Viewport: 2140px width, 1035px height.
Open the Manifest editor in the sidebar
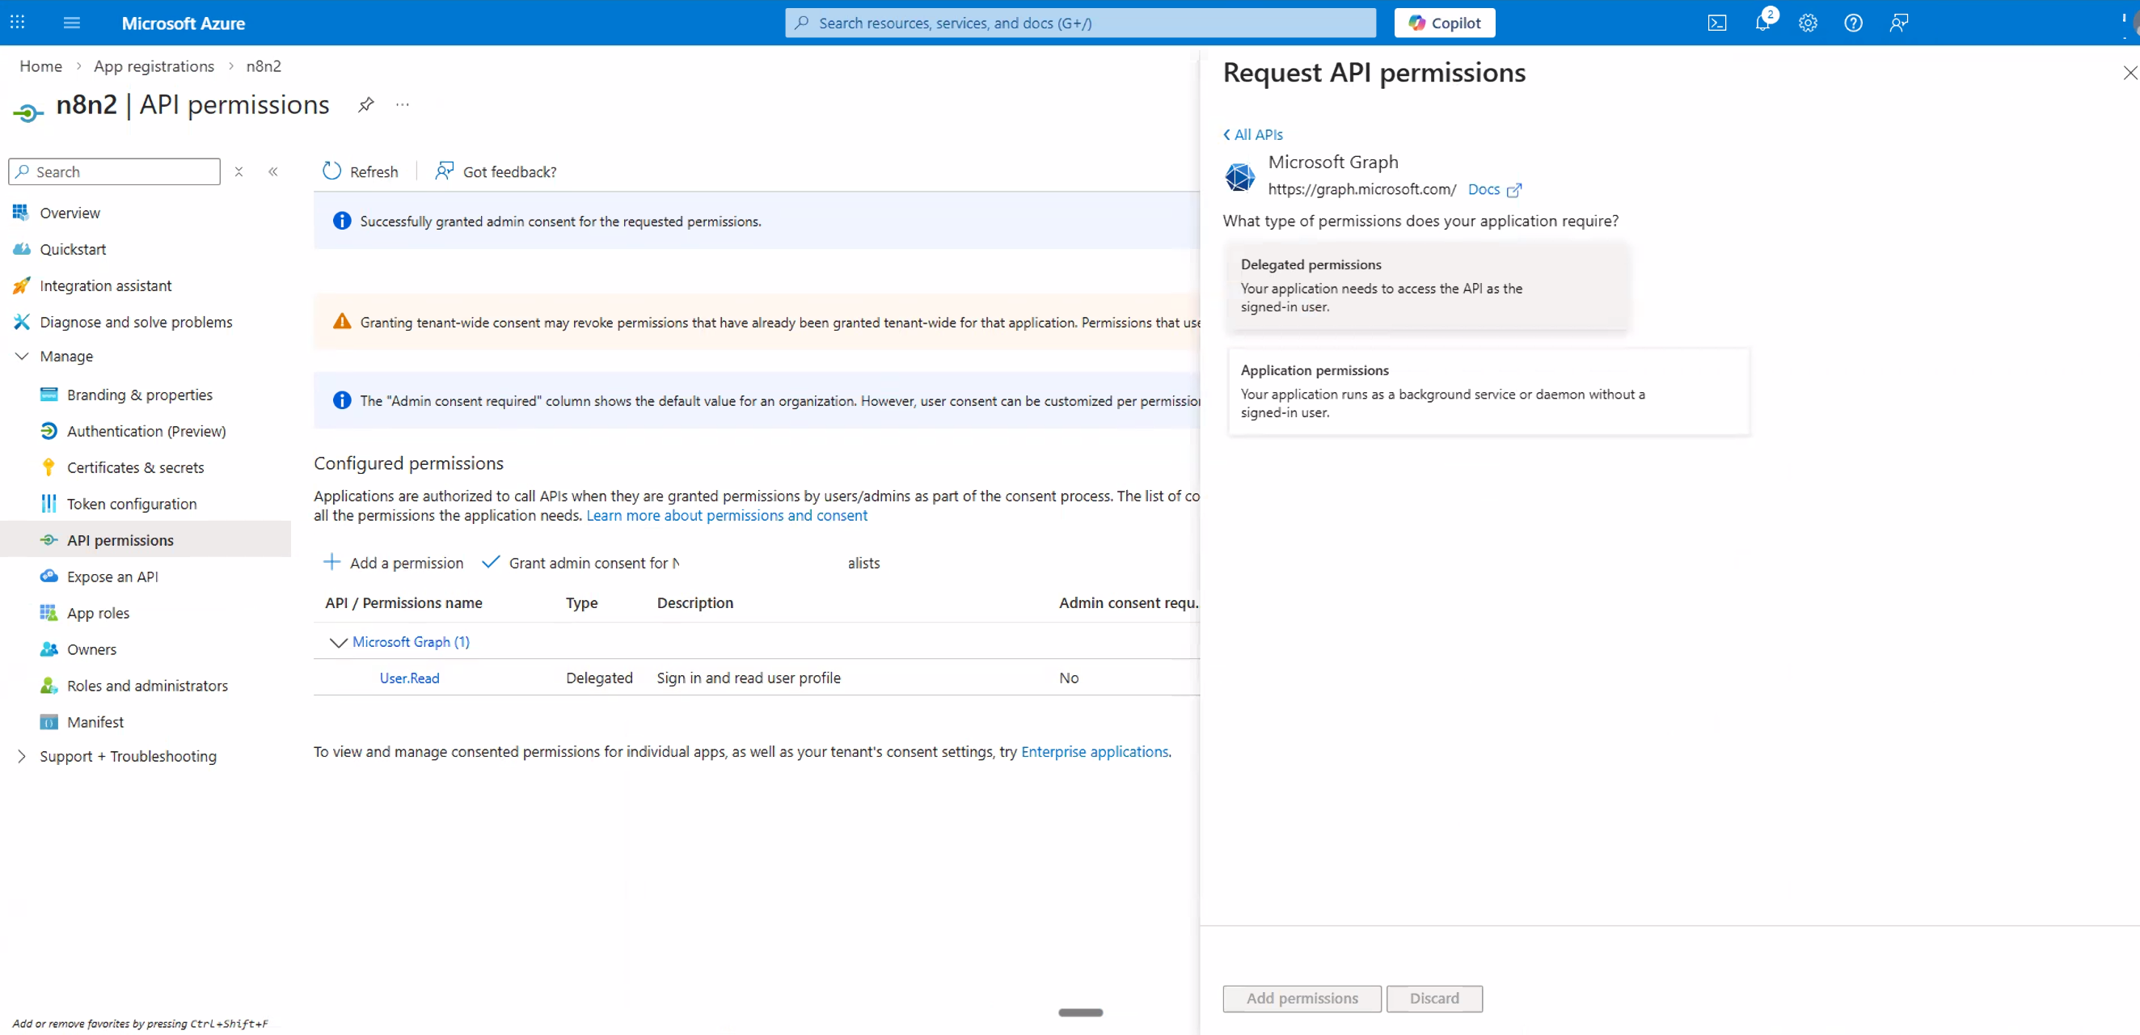click(95, 721)
